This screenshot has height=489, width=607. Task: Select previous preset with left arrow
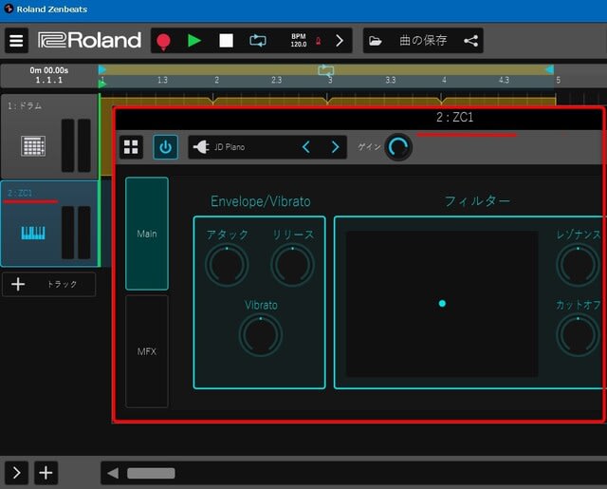click(x=305, y=147)
